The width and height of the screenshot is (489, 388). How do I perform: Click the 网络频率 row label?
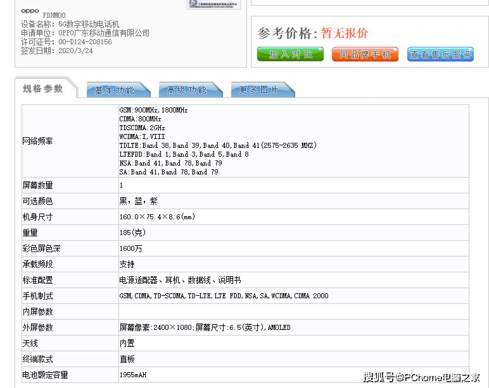coord(37,142)
